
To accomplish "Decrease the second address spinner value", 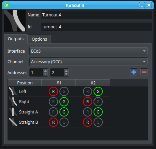I will tap(66, 74).
